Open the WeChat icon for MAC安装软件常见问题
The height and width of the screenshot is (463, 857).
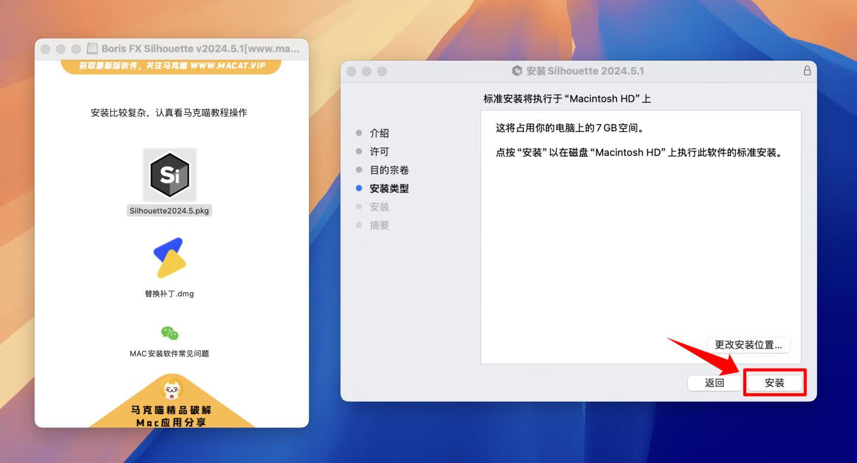click(170, 333)
